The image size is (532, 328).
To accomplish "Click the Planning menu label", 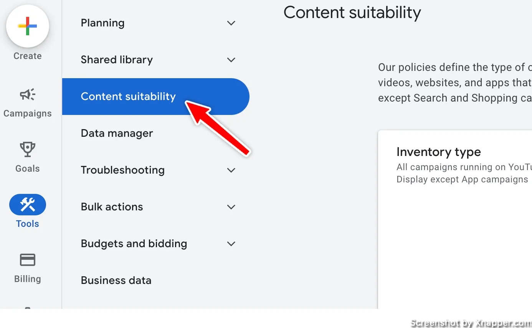I will pyautogui.click(x=102, y=23).
